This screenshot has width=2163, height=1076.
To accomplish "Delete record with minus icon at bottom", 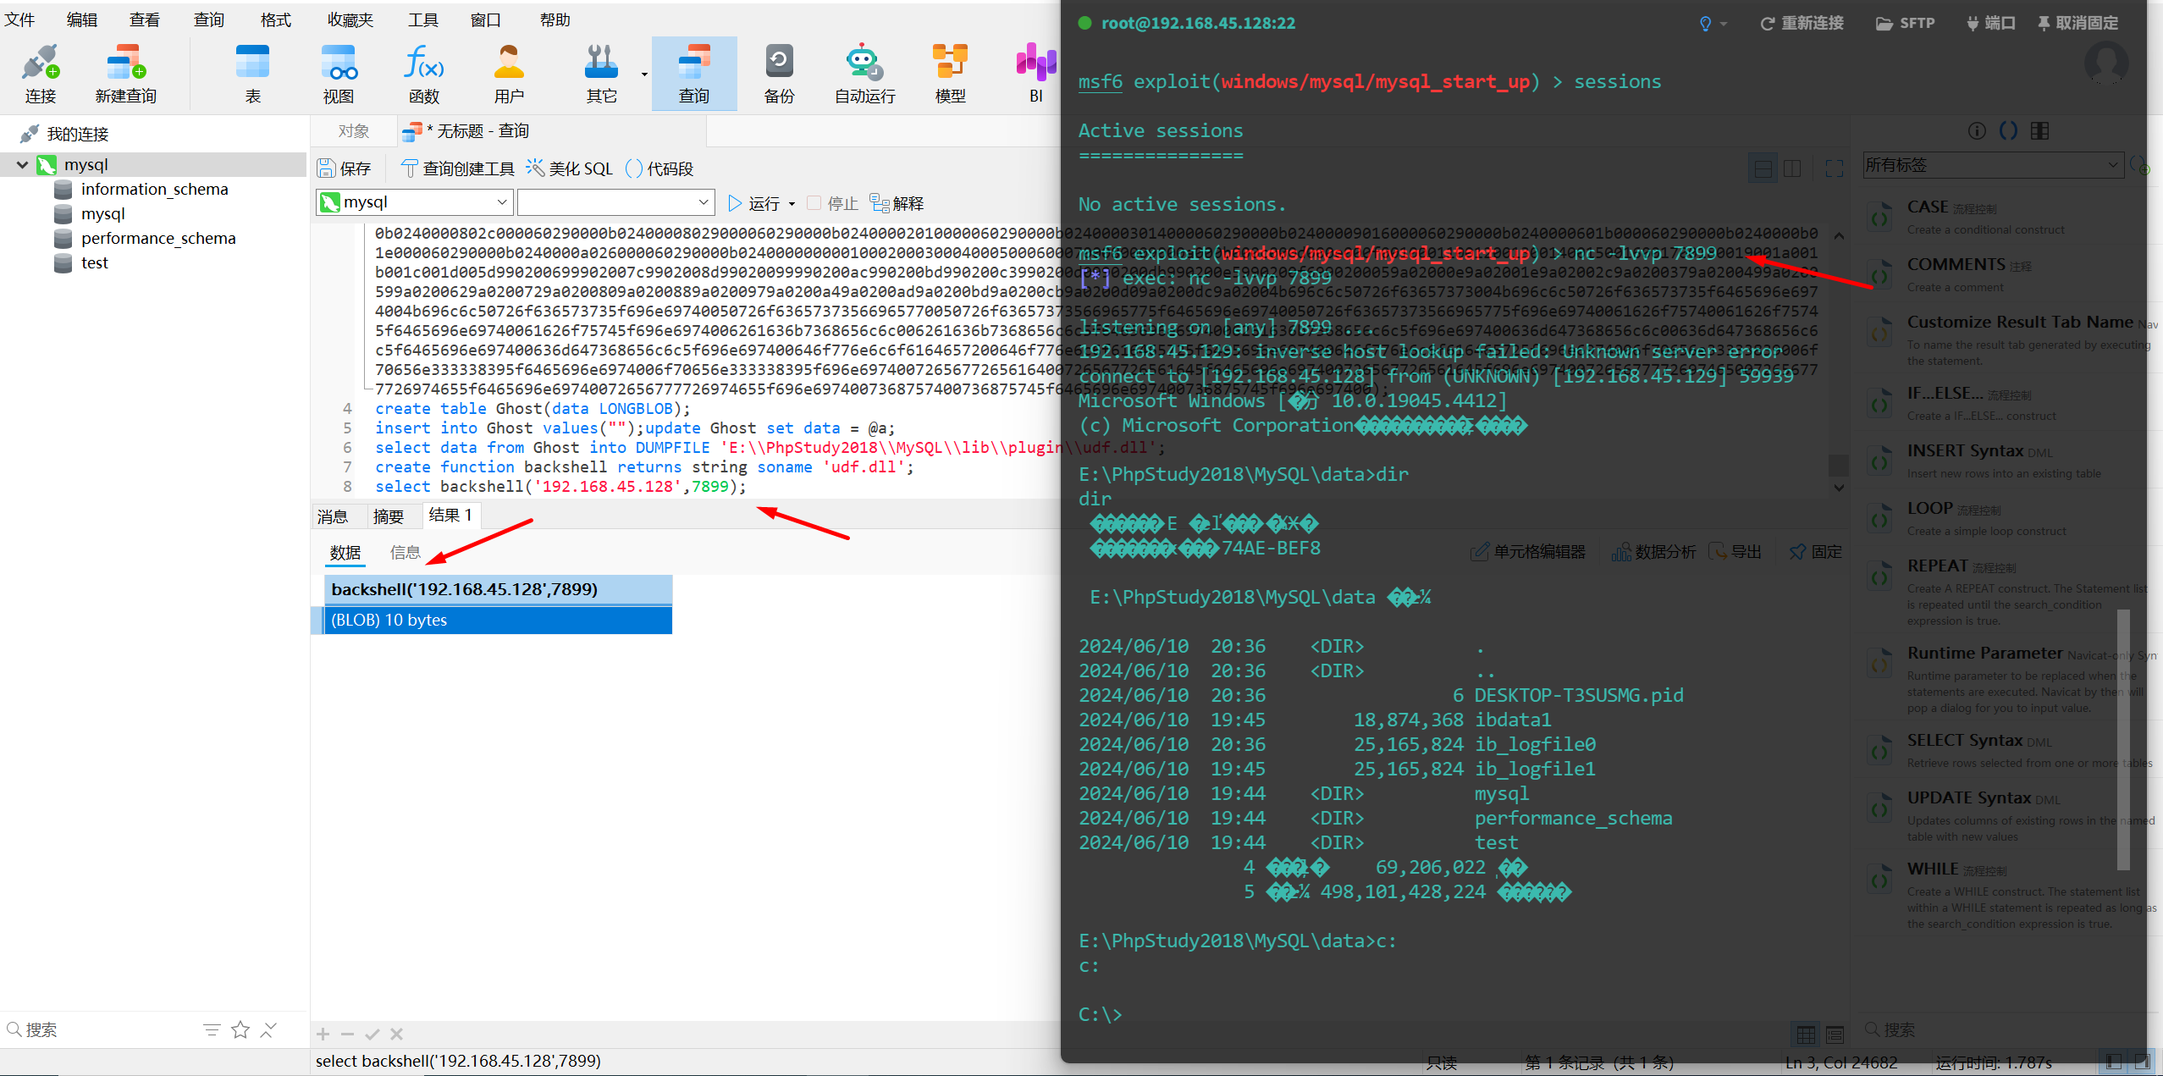I will pos(347,1034).
